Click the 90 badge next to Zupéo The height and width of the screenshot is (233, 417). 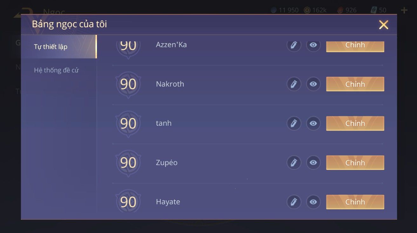point(128,163)
